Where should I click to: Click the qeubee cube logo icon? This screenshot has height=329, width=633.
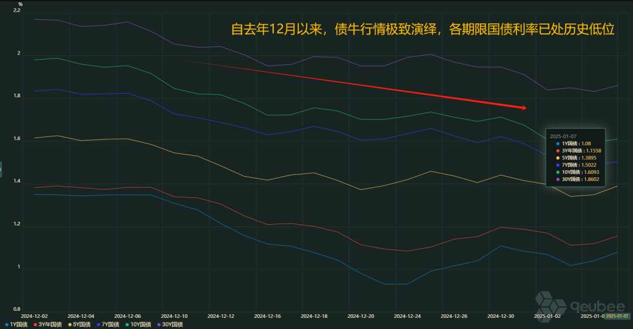point(550,304)
